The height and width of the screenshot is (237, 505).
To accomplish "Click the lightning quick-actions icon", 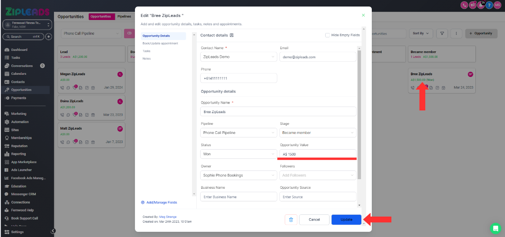I will (x=49, y=37).
